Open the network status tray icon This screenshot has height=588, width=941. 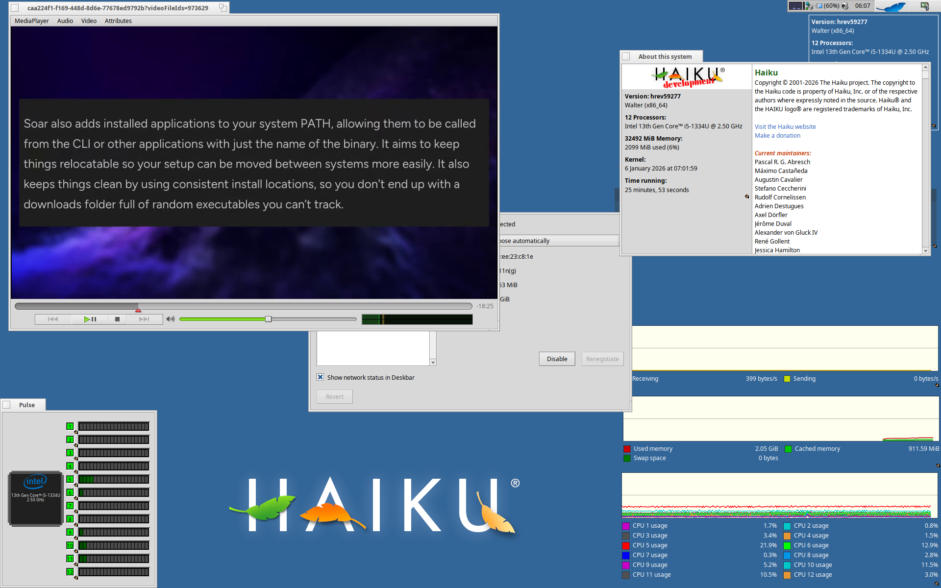point(809,6)
